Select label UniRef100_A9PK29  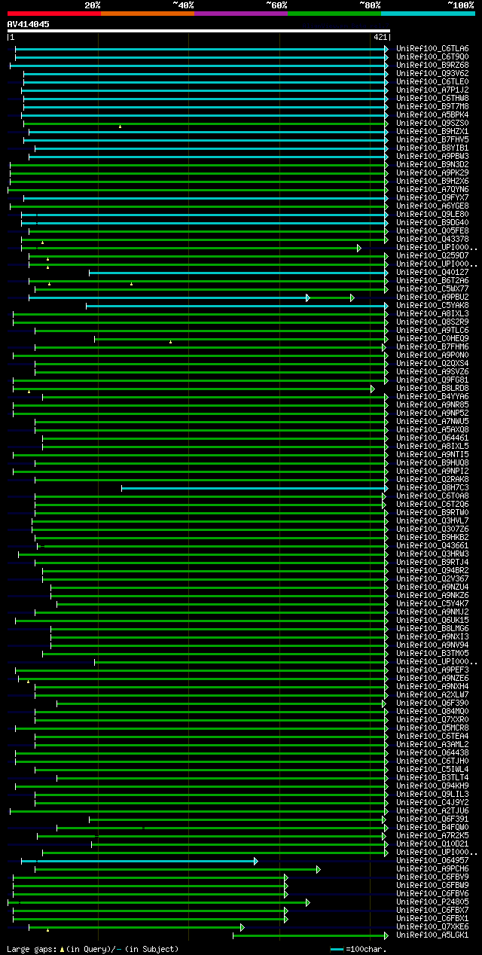click(x=432, y=173)
